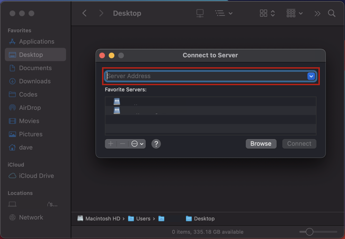Image resolution: width=345 pixels, height=239 pixels.
Task: Click the Movies filmstrip icon
Action: coord(12,121)
